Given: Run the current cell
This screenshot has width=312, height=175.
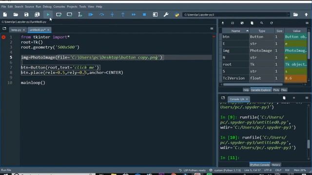Looking at the screenshot, I should click(x=58, y=15).
